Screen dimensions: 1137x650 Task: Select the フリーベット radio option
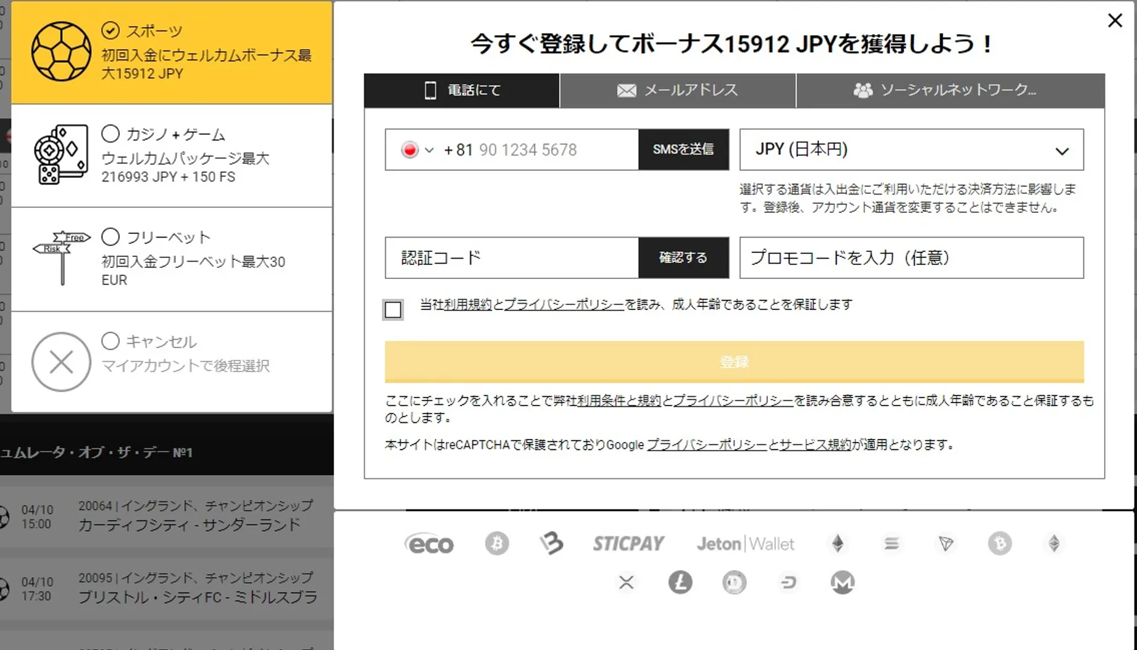(110, 236)
